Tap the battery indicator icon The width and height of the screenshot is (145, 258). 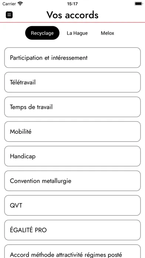(x=139, y=4)
